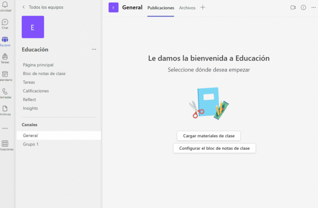Viewport: 318px width, 208px height.
Task: Show more apps via the sidebar ellipsis
Action: pos(5,128)
